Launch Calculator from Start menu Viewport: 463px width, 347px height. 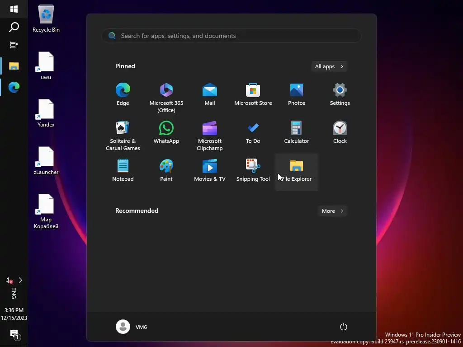click(297, 133)
